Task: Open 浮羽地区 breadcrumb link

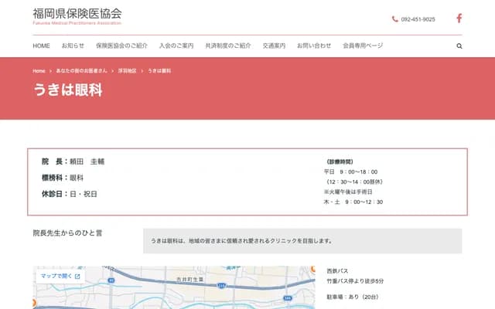Action: 128,71
